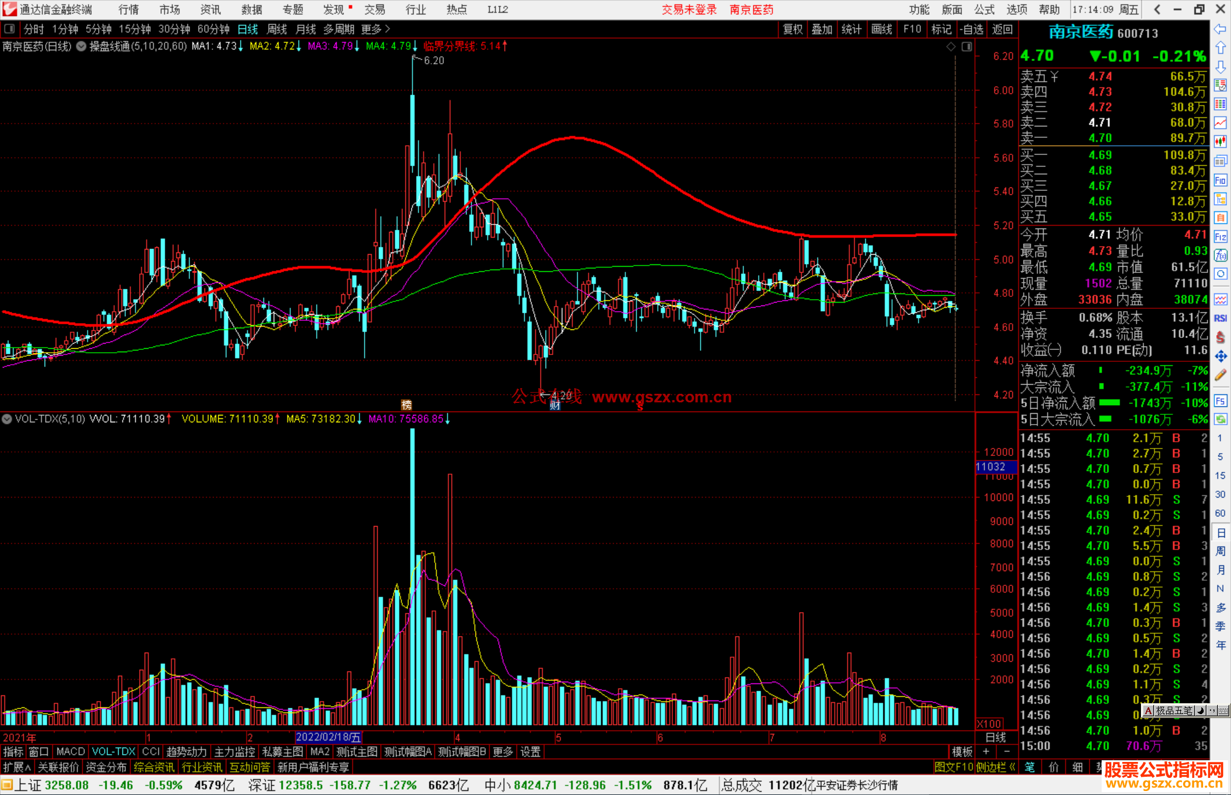Open the F10 company info sidebar icon
The width and height of the screenshot is (1231, 795).
pyautogui.click(x=1220, y=180)
